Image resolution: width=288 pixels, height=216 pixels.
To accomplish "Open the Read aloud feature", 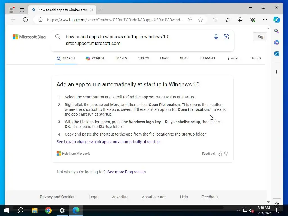I will 189,20.
